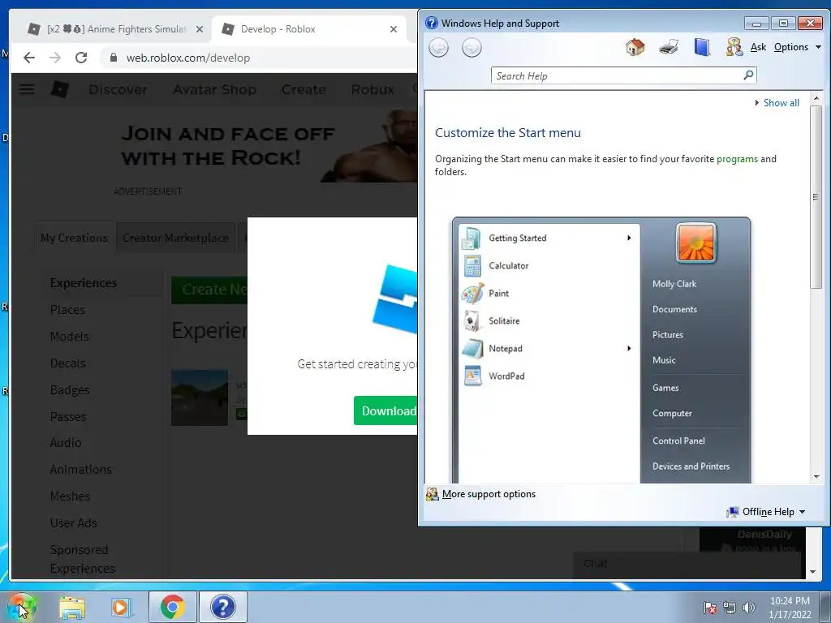The image size is (831, 623).
Task: Select Passes in sidebar
Action: 68,416
